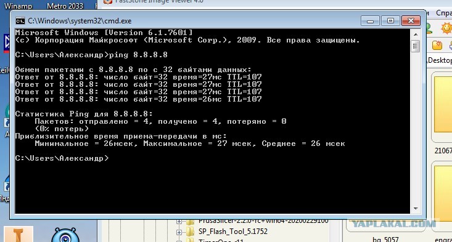Click the 'Обмен пакетами' console line
452x242 pixels.
pos(133,70)
